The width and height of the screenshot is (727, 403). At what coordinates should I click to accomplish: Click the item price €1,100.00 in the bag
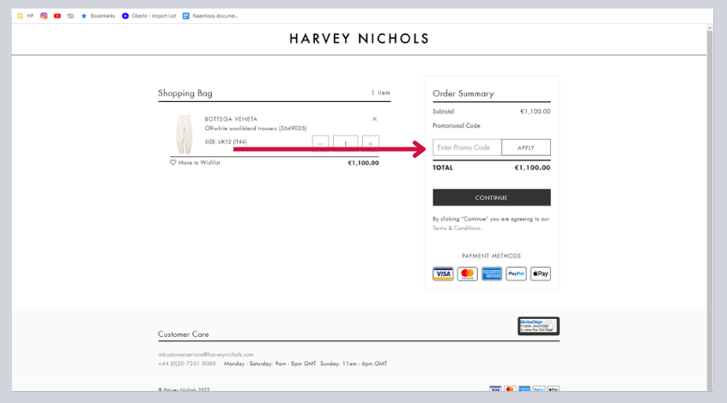coord(363,163)
